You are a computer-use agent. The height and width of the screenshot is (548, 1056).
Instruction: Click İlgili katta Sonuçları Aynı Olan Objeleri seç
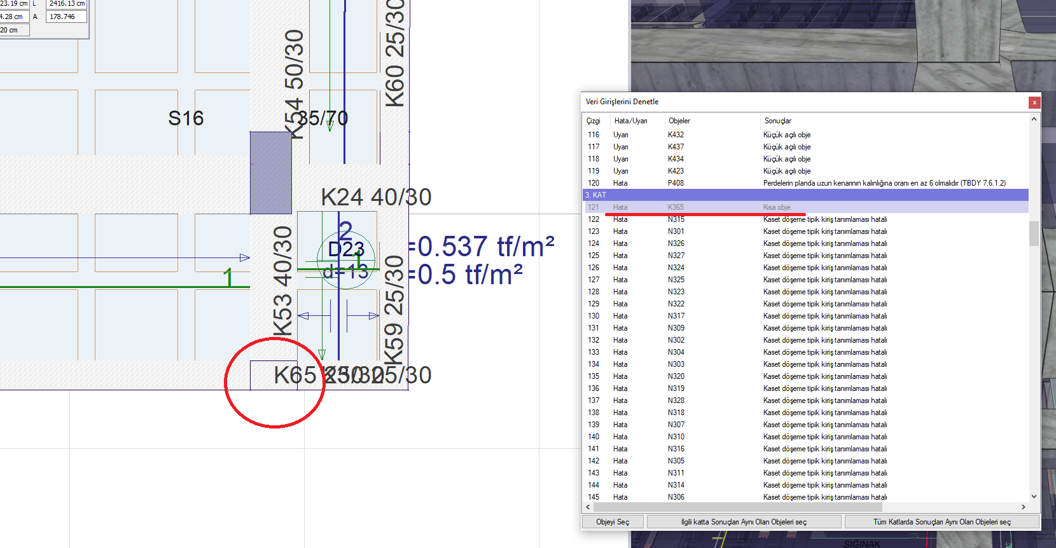click(x=744, y=522)
